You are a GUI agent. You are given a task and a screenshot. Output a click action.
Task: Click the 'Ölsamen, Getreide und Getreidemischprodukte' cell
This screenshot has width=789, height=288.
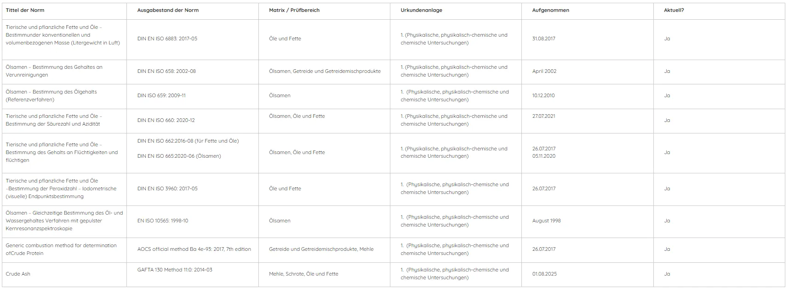(x=324, y=72)
